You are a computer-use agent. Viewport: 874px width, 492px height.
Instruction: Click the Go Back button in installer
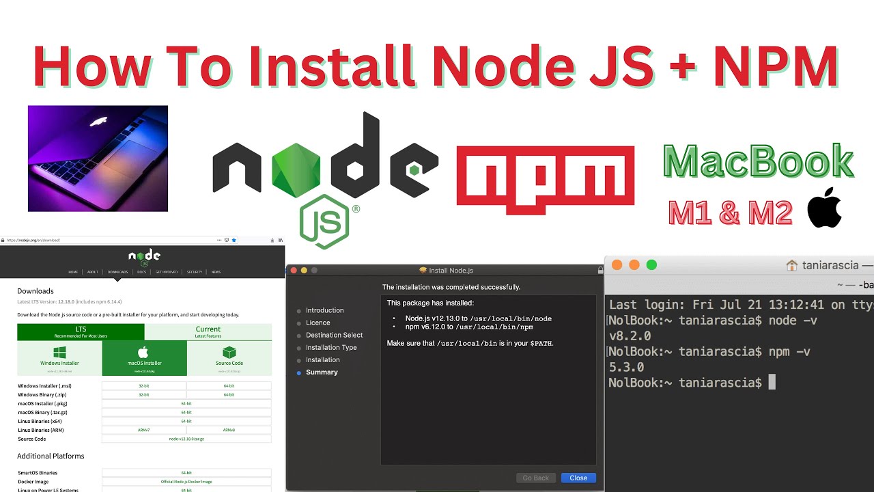point(535,478)
